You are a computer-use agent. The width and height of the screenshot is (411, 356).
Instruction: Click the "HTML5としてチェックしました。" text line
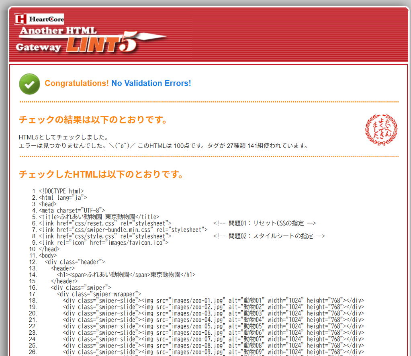point(63,137)
